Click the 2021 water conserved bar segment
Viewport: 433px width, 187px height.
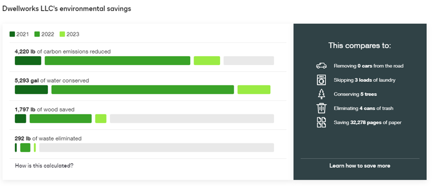tap(31, 90)
